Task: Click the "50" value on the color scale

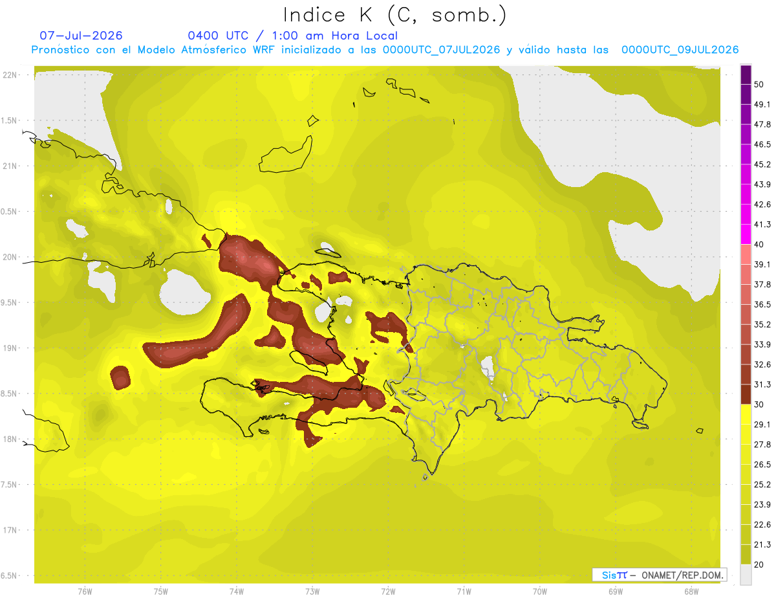Action: (760, 85)
